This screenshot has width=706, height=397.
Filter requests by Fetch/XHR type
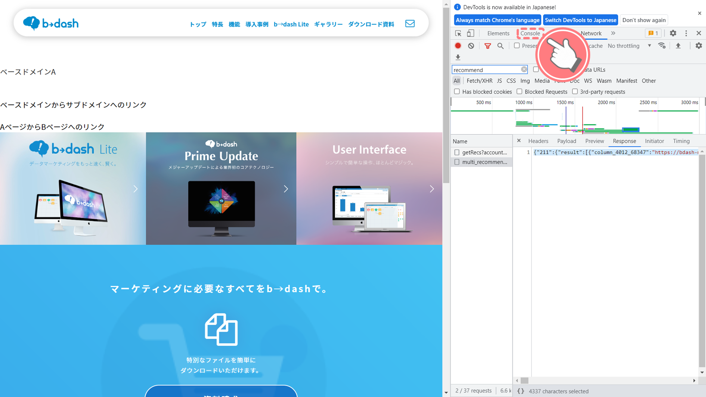[479, 81]
